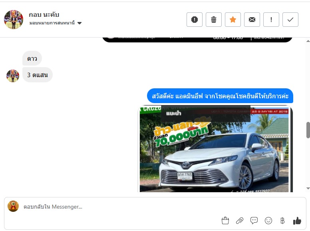Screen dimensions: 310x231
Task: Mark conversation unread with envelope icon
Action: click(252, 20)
